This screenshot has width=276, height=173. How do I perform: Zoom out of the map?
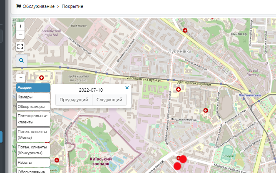click(x=20, y=34)
